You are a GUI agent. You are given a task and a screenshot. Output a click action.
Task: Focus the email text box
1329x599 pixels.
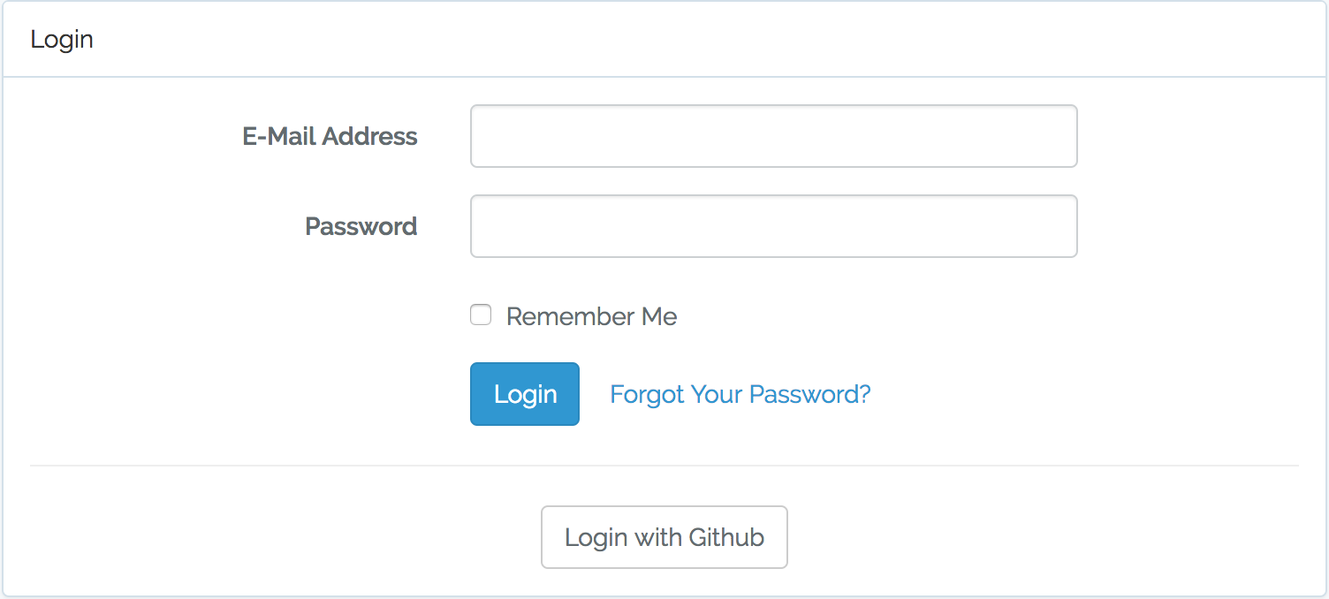[x=773, y=136]
